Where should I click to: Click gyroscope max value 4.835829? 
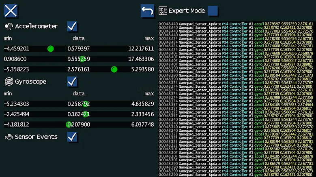tap(142, 104)
